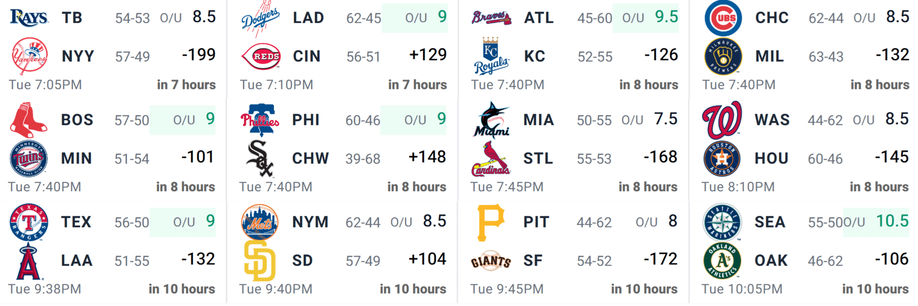Select the highlighted O/U 9.5 for ATL game
The width and height of the screenshot is (918, 306).
(x=645, y=18)
